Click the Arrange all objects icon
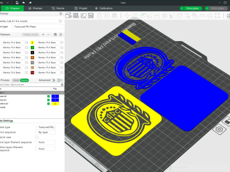The image size is (230, 172). coord(91,15)
